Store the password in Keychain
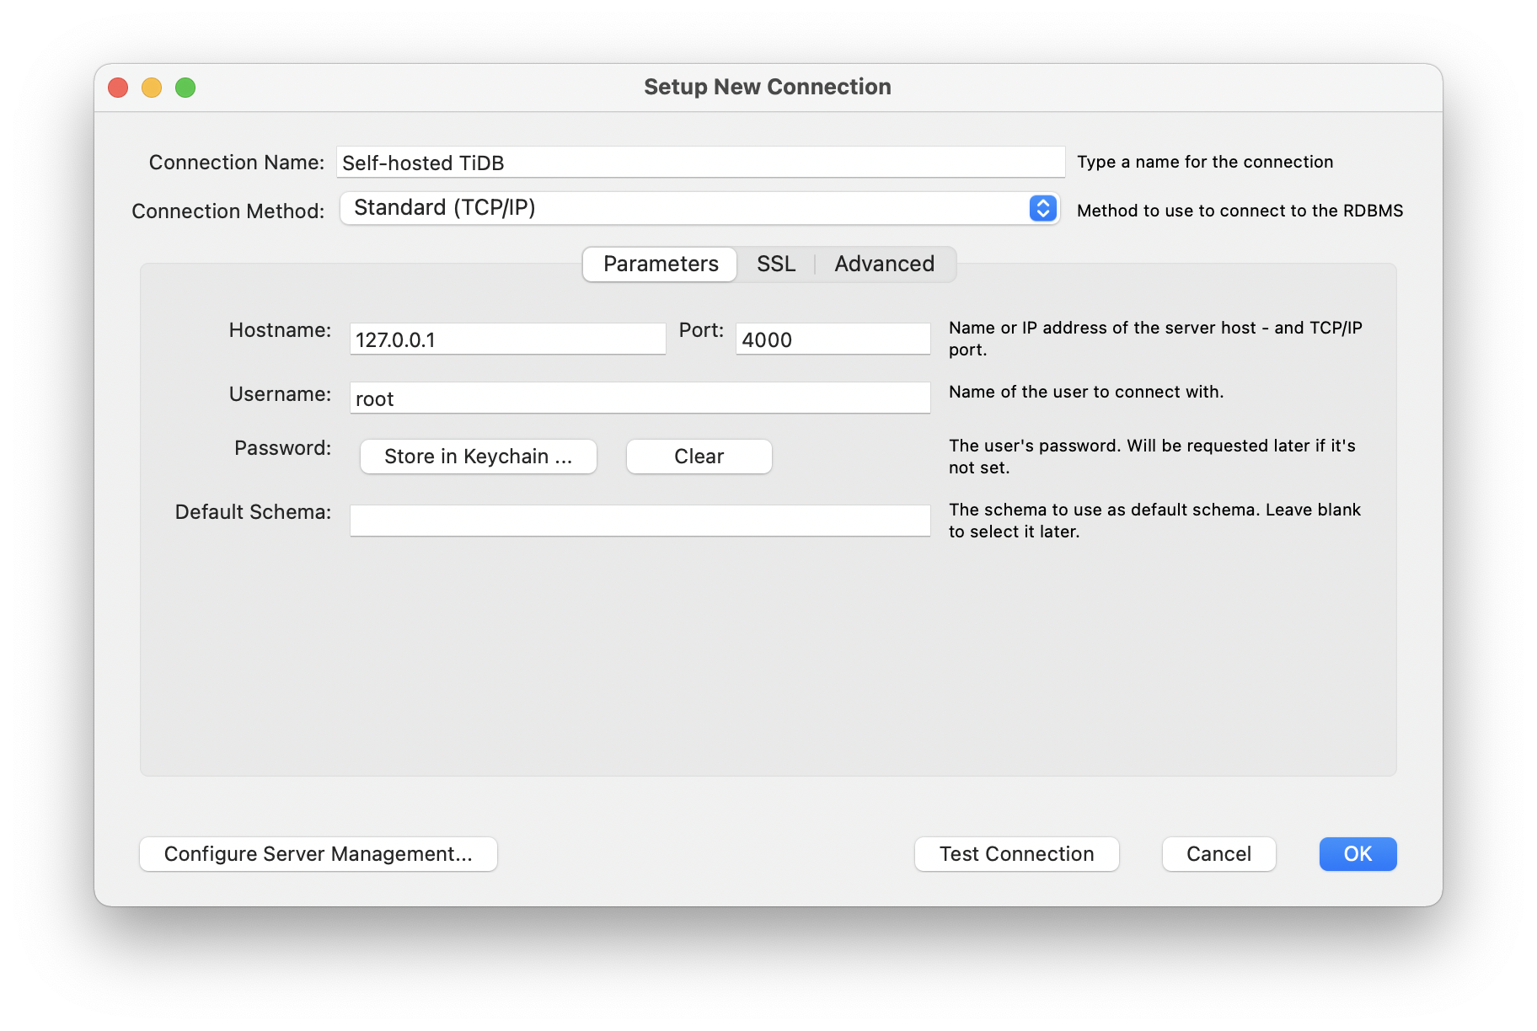 (x=478, y=456)
